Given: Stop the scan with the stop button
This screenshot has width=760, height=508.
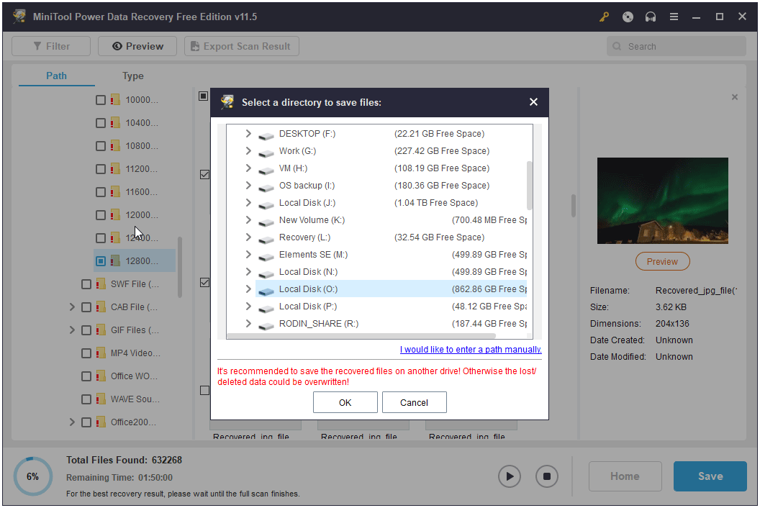Looking at the screenshot, I should coord(547,476).
